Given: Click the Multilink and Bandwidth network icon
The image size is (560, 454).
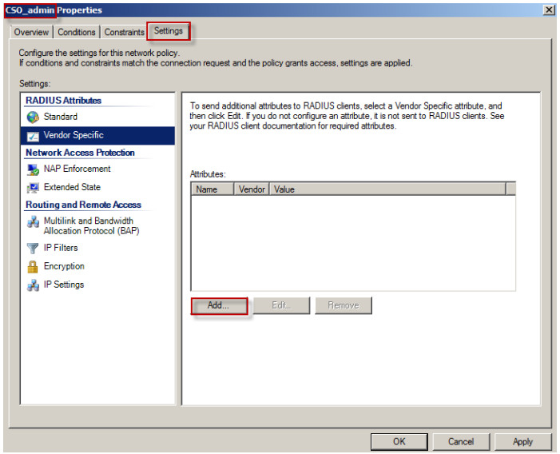Looking at the screenshot, I should coord(33,222).
